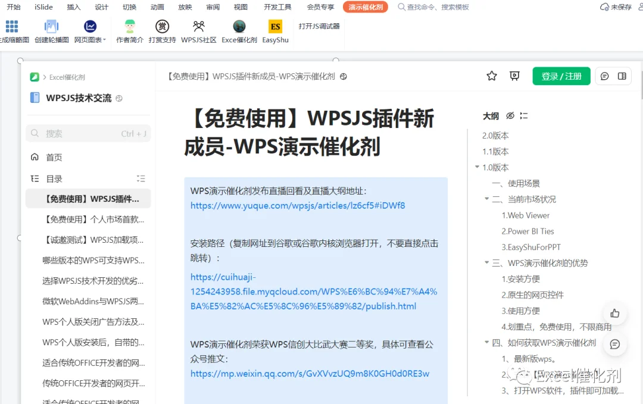Image resolution: width=643 pixels, height=404 pixels.
Task: Launch the Excel催化剂 ribbon icon
Action: coord(239,26)
